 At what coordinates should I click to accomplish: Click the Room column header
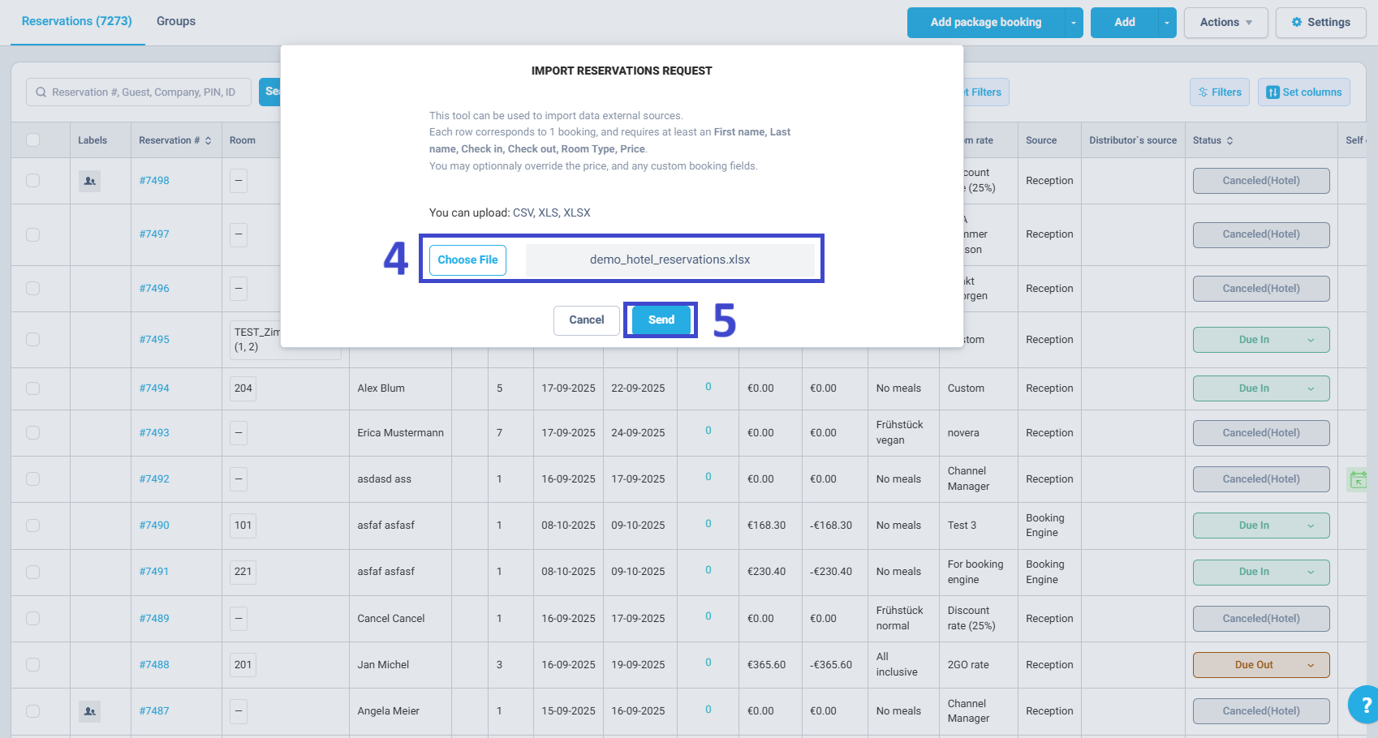(243, 140)
